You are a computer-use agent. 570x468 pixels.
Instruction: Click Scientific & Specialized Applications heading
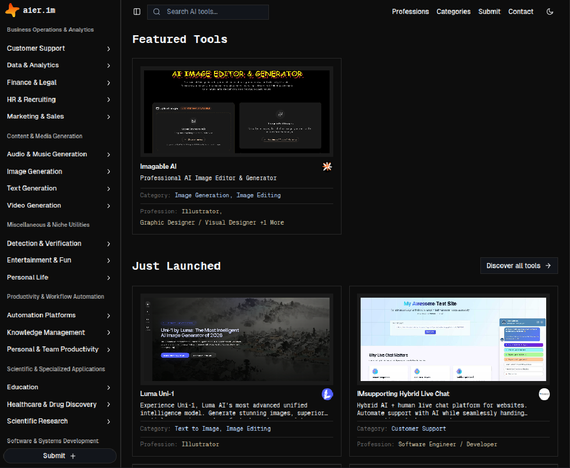coord(56,369)
